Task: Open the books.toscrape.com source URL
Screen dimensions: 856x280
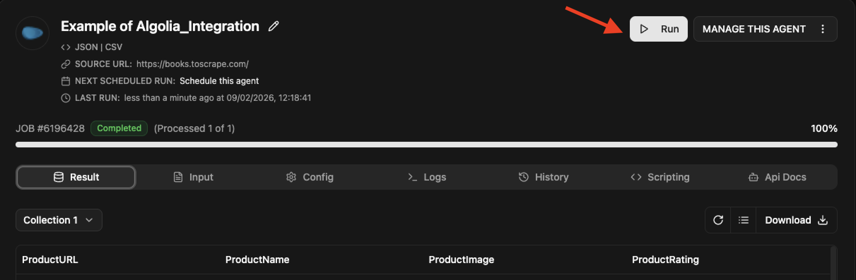Action: (x=192, y=64)
